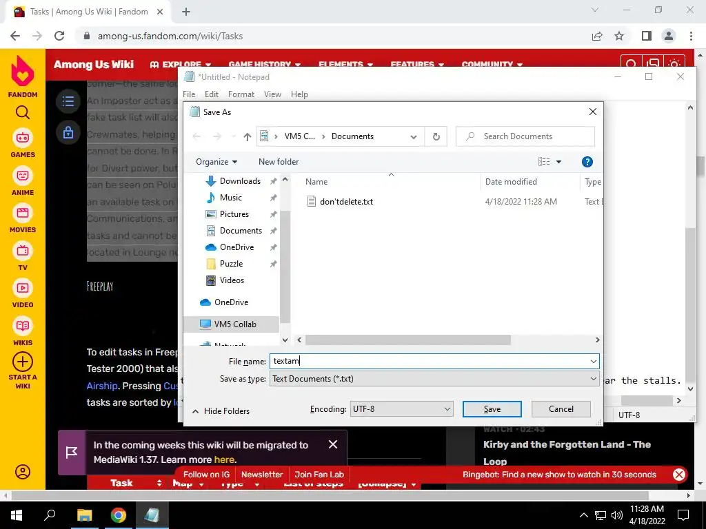Show hidden system tray icons chevron
Viewport: 706px width, 529px height.
[583, 515]
